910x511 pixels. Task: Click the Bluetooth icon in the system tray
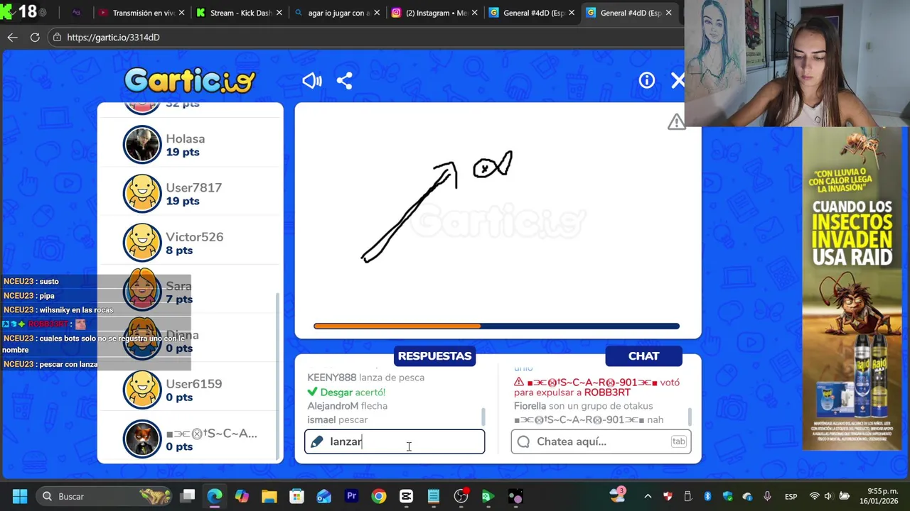(707, 496)
